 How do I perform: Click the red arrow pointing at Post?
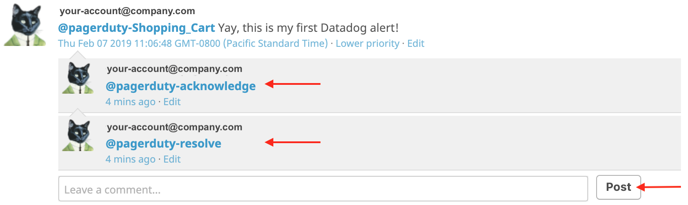pyautogui.click(x=661, y=187)
